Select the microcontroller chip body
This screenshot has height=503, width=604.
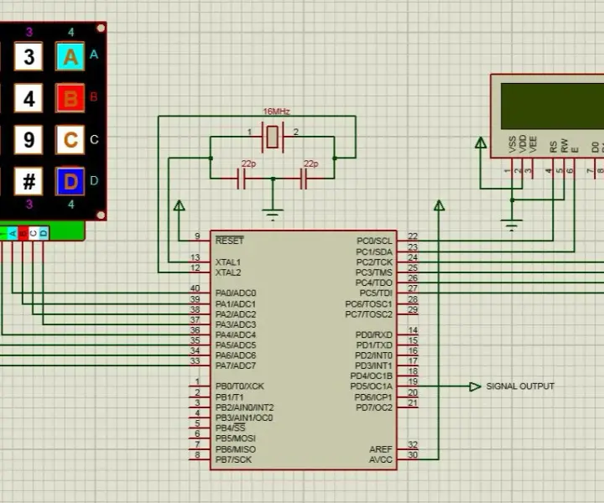tap(304, 350)
